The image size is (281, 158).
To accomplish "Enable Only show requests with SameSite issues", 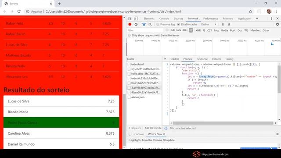I will [129, 35].
